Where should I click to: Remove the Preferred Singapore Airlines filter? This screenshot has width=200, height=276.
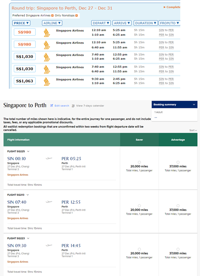tap(52, 15)
